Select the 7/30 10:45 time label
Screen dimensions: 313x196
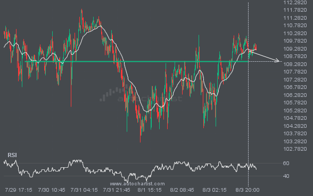(52, 190)
